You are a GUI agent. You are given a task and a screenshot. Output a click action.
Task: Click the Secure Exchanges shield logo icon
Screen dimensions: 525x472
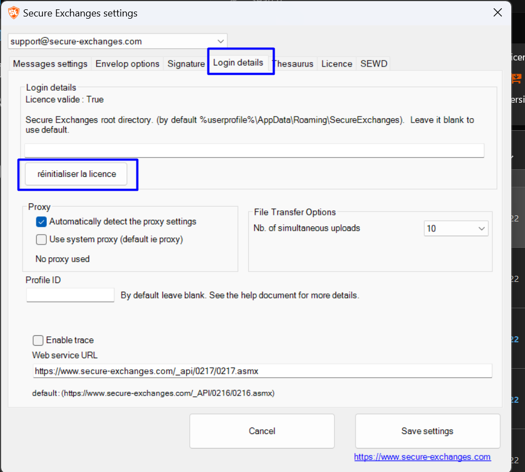pos(14,13)
